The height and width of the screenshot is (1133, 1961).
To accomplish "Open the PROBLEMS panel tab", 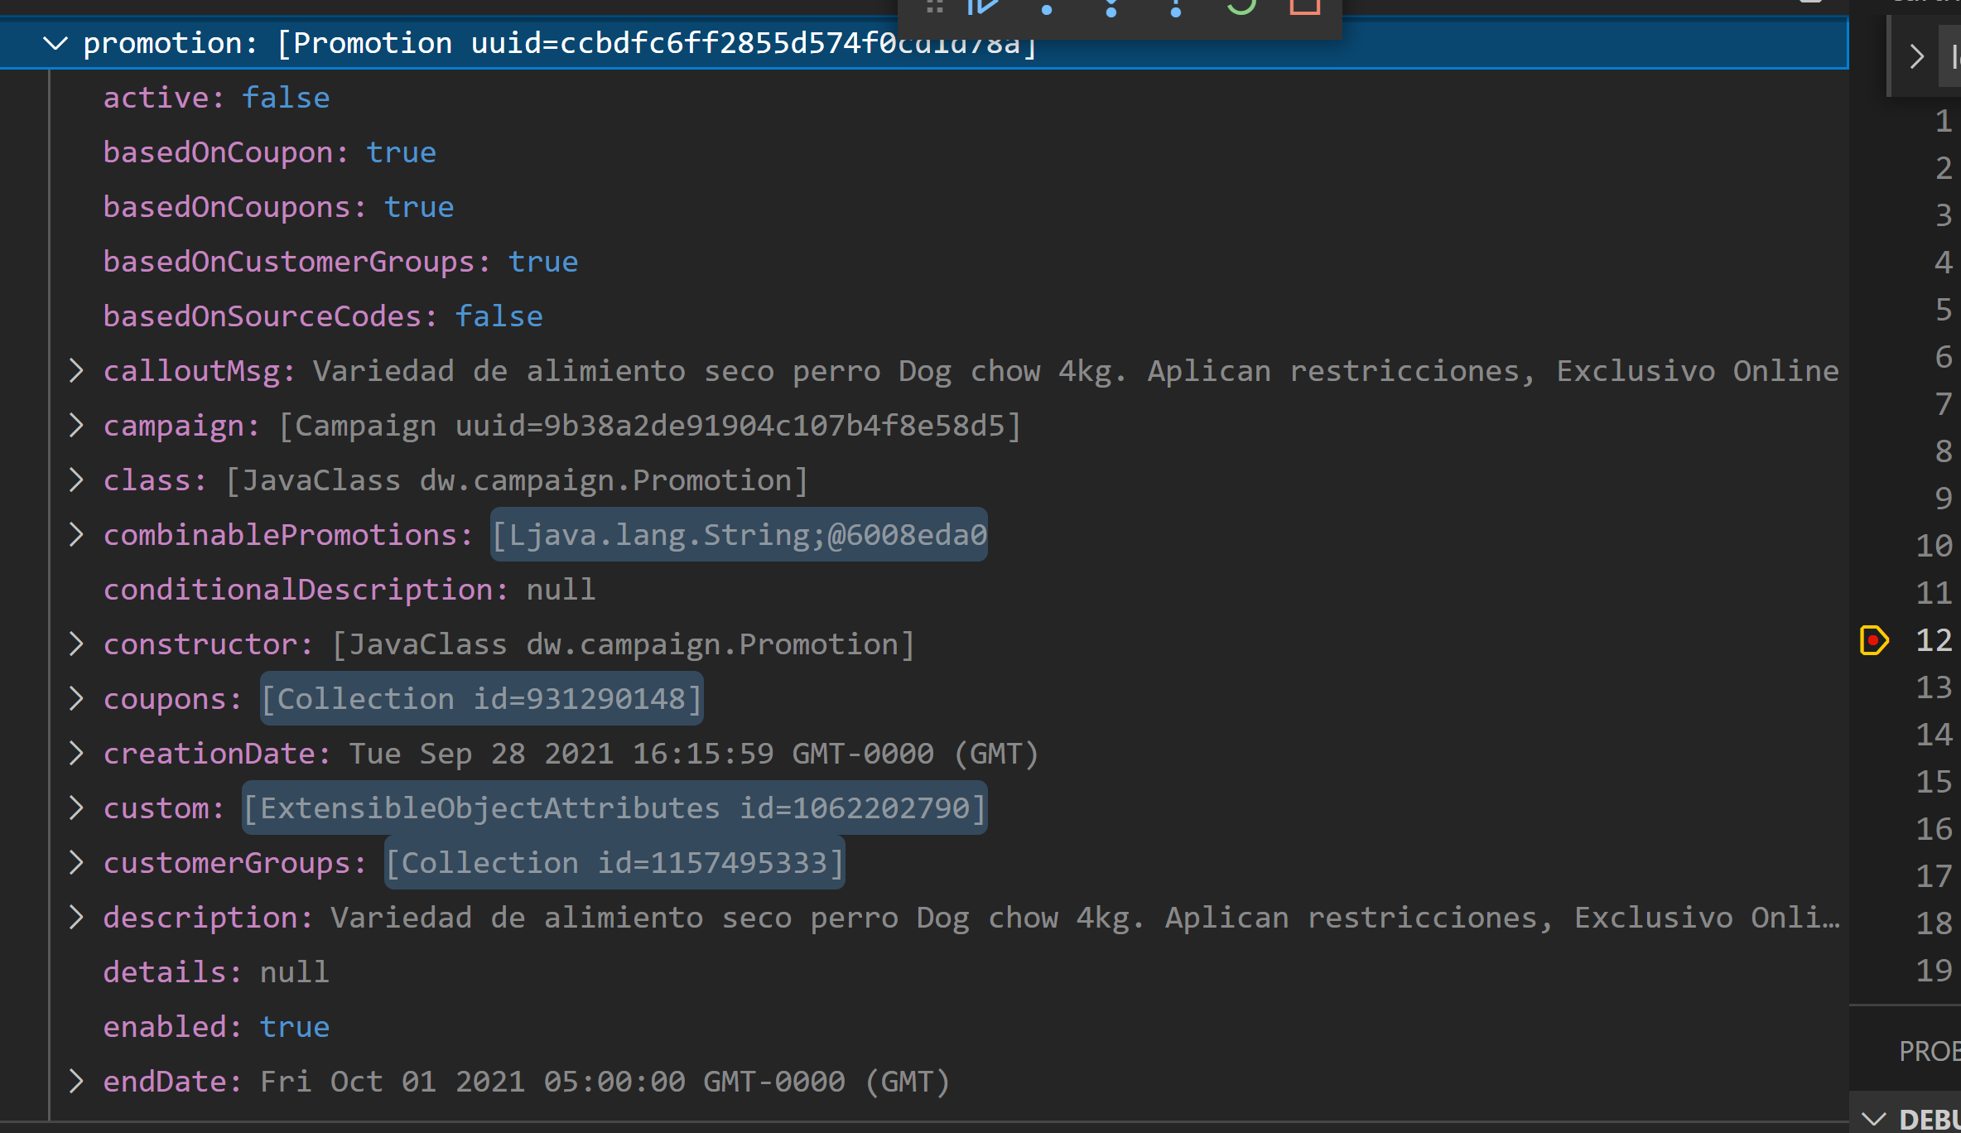I will tap(1930, 1052).
